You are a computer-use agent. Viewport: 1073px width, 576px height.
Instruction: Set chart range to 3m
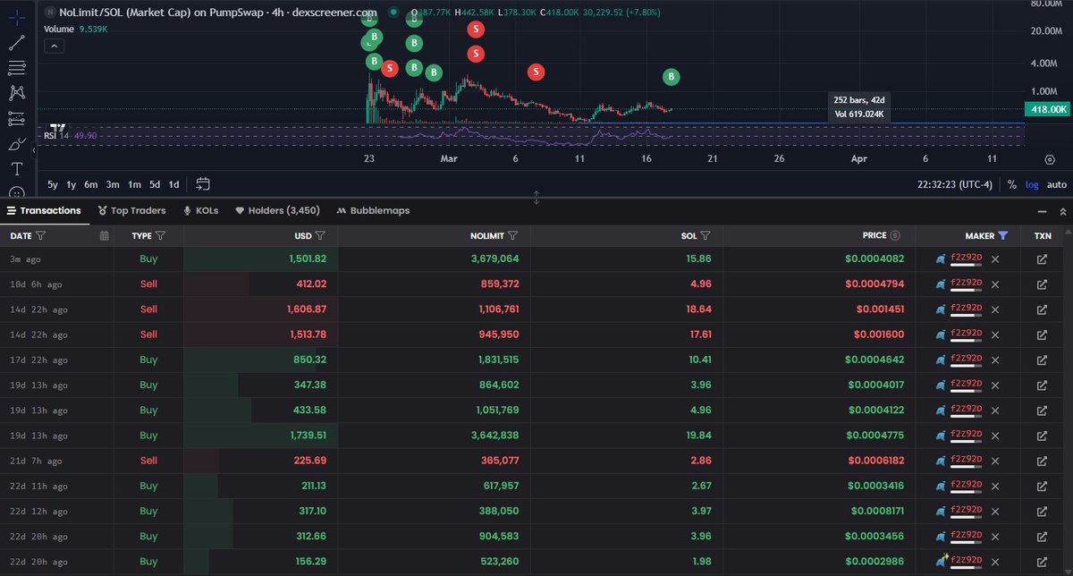tap(113, 184)
